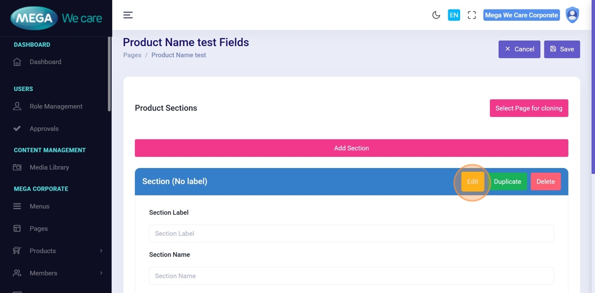
Task: Expand the Products submenu chevron
Action: pyautogui.click(x=101, y=251)
